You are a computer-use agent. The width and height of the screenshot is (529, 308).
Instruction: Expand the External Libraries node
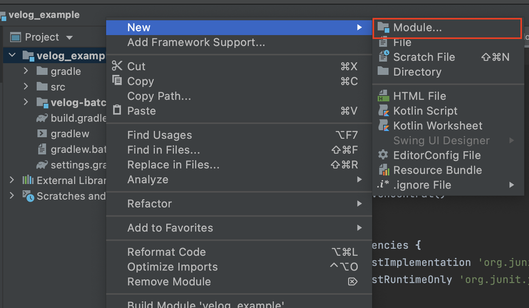(x=12, y=180)
